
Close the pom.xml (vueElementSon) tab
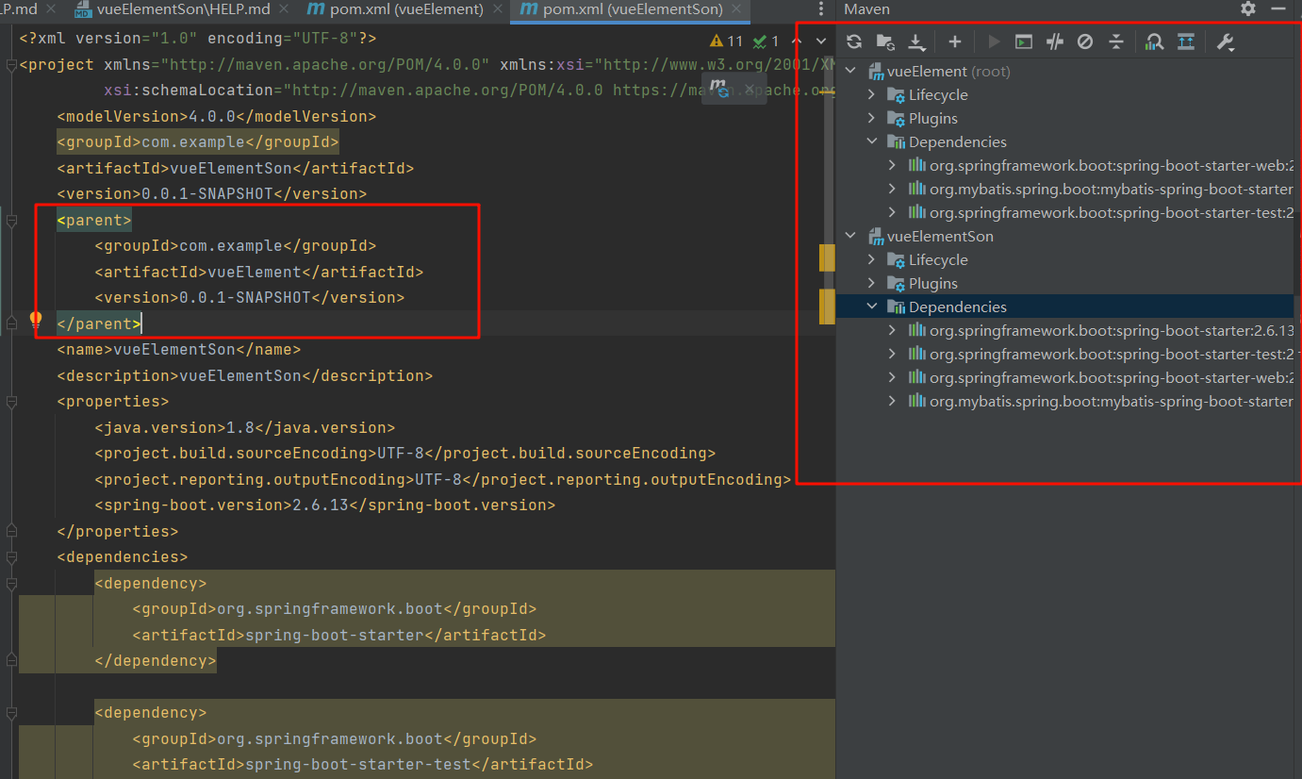coord(738,9)
